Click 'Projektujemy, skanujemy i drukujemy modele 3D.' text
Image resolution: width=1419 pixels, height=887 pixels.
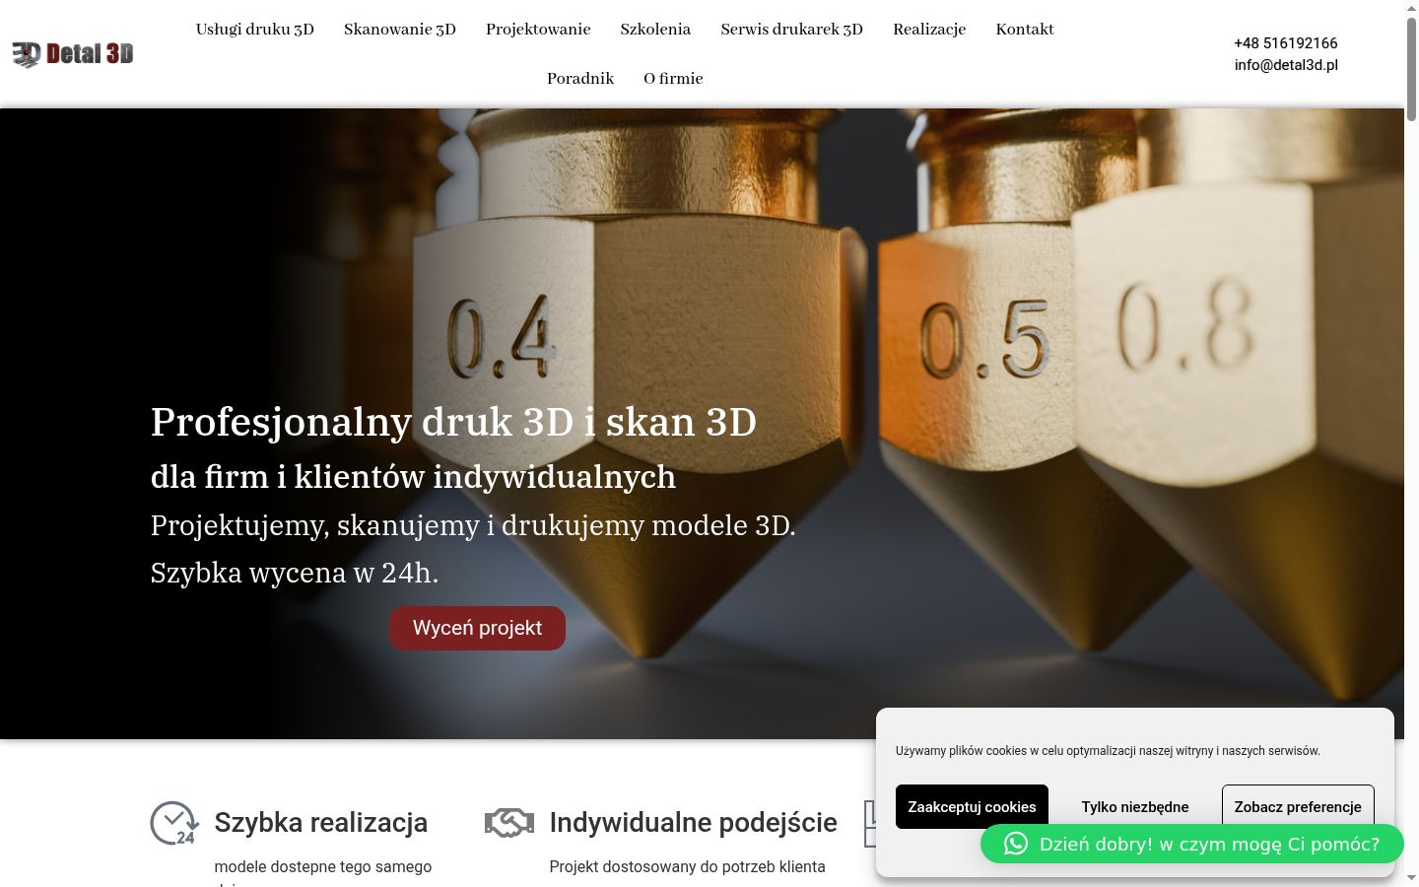[473, 525]
